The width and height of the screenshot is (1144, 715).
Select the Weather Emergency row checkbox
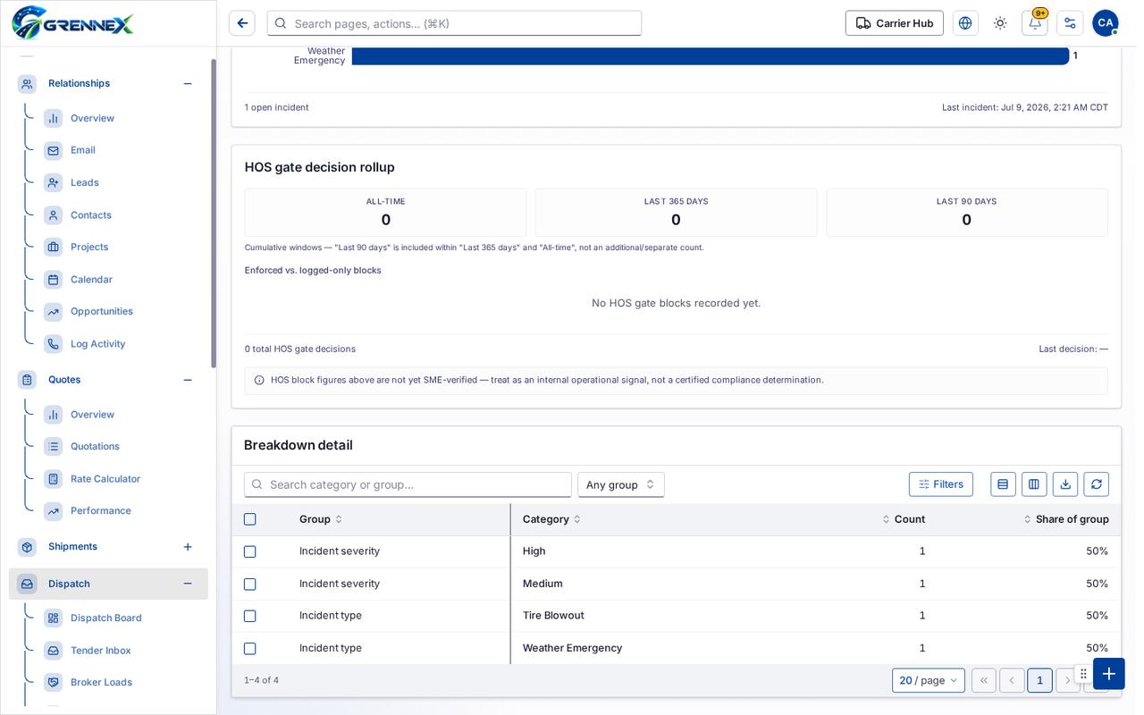[x=250, y=648]
